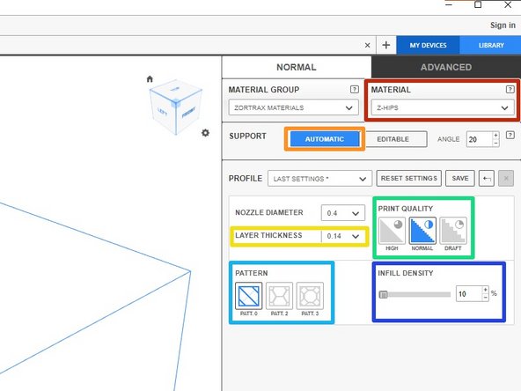
Task: Close the current file tab
Action: tap(367, 45)
